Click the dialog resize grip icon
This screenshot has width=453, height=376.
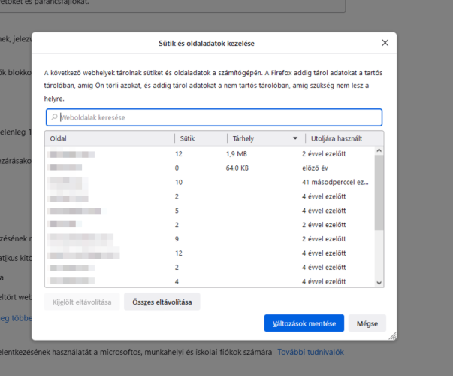[x=393, y=336]
